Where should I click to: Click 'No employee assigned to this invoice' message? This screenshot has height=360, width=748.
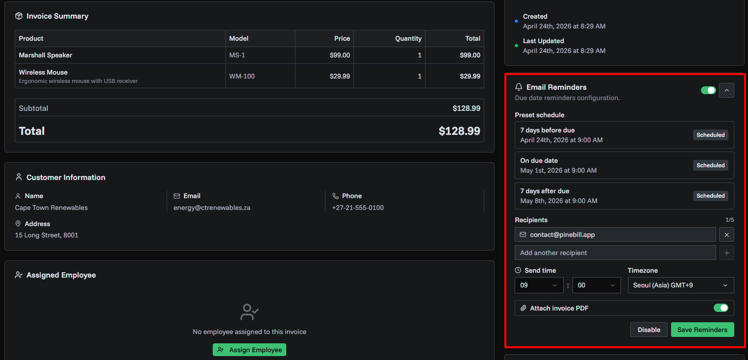pyautogui.click(x=249, y=332)
